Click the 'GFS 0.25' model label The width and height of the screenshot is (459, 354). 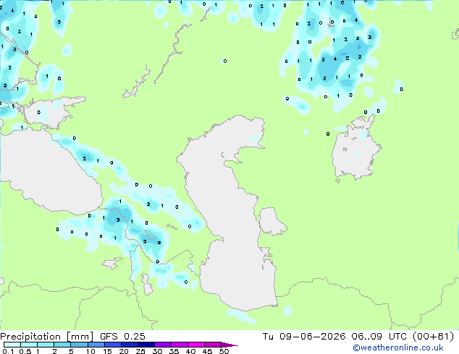[x=122, y=337]
